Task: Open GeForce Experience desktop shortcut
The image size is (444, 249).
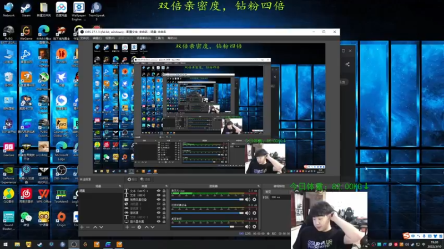Action: 8,174
